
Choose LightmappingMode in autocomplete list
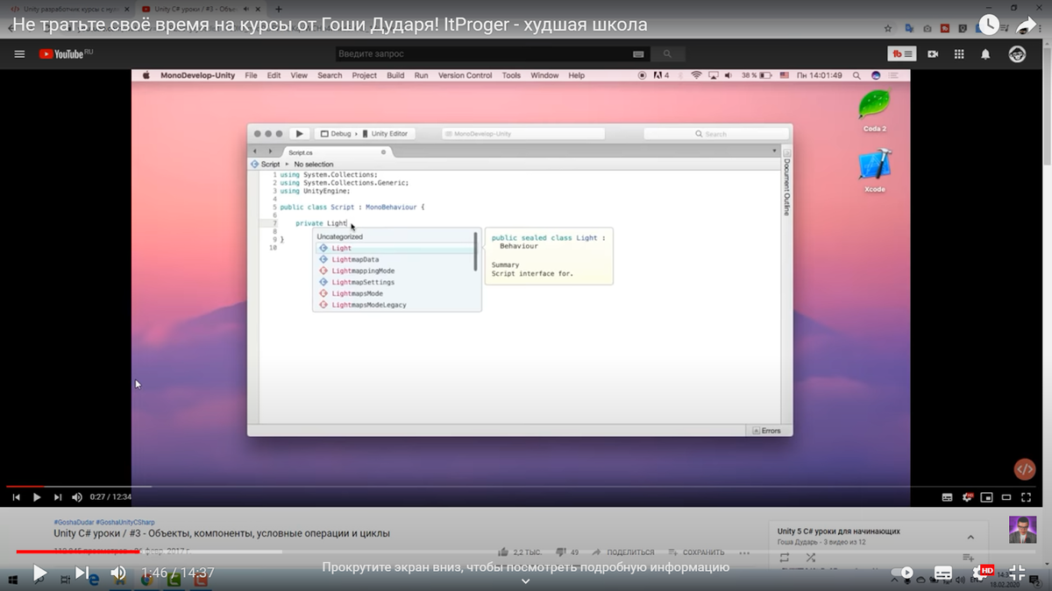(363, 271)
